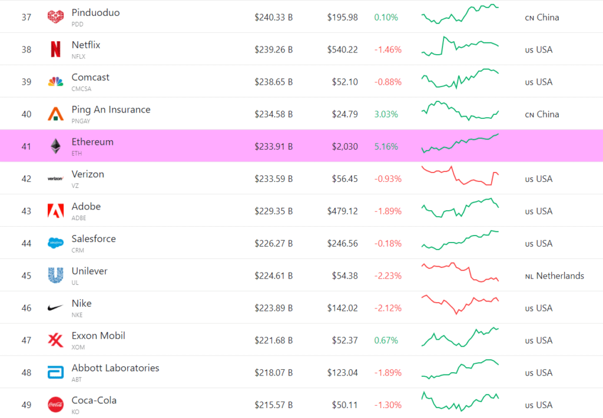The image size is (603, 418).
Task: Open the Exxon Mobil company link
Action: click(x=98, y=336)
